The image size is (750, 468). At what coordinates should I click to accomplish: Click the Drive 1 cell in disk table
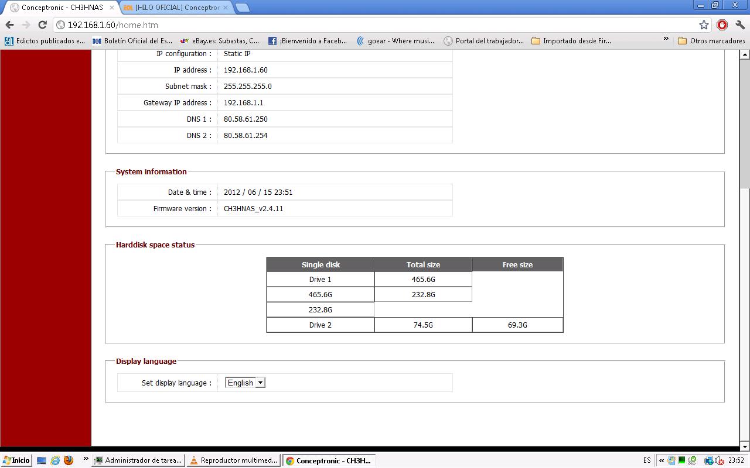pyautogui.click(x=321, y=279)
